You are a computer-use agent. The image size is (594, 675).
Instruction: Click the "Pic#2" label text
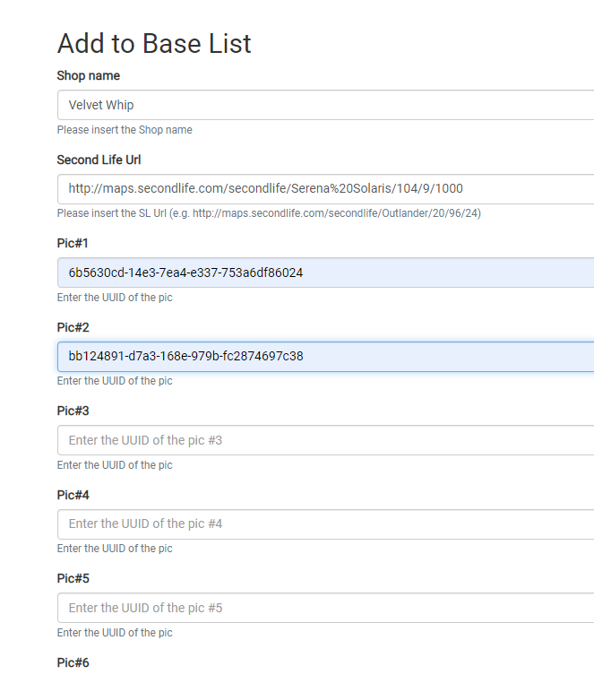point(73,327)
